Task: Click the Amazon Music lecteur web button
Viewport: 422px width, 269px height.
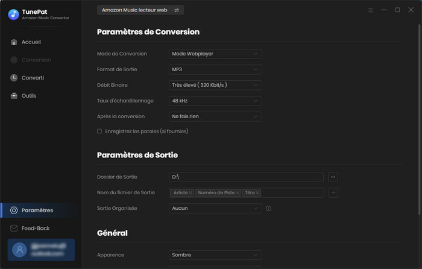Action: click(x=134, y=10)
